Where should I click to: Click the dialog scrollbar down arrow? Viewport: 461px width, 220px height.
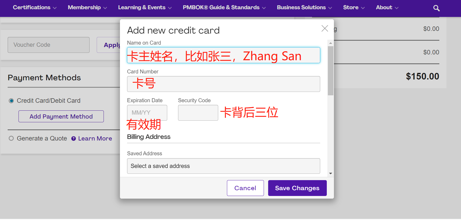click(x=330, y=174)
